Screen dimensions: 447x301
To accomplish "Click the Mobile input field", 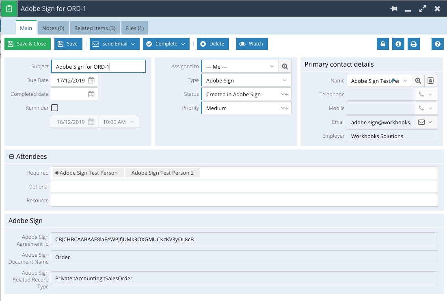I will click(381, 108).
